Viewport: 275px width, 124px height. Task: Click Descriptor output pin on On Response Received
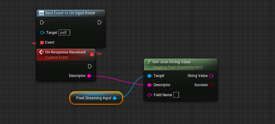[x=89, y=76]
